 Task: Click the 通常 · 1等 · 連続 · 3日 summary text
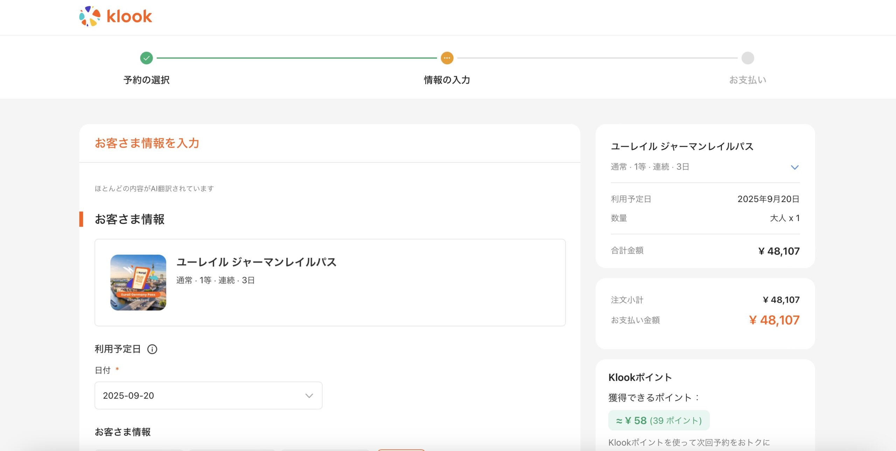pyautogui.click(x=650, y=167)
